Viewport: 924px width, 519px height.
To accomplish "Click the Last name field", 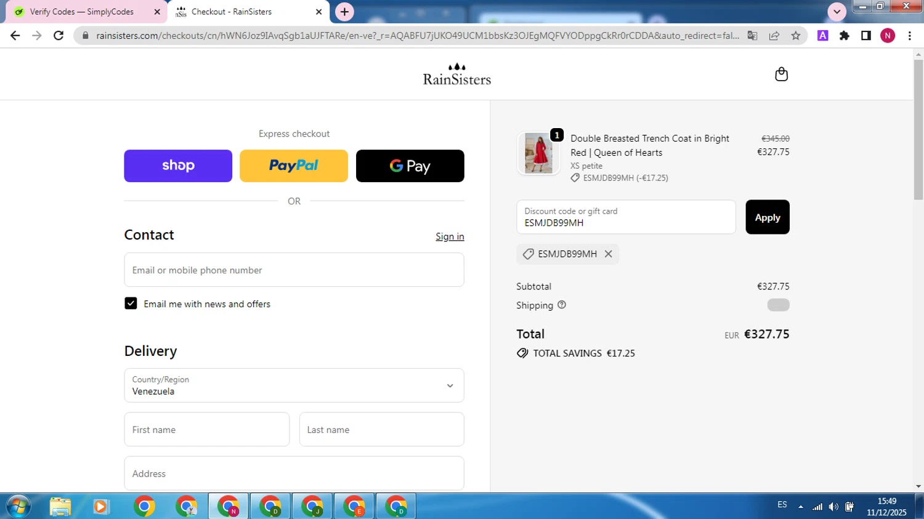I will (x=381, y=429).
